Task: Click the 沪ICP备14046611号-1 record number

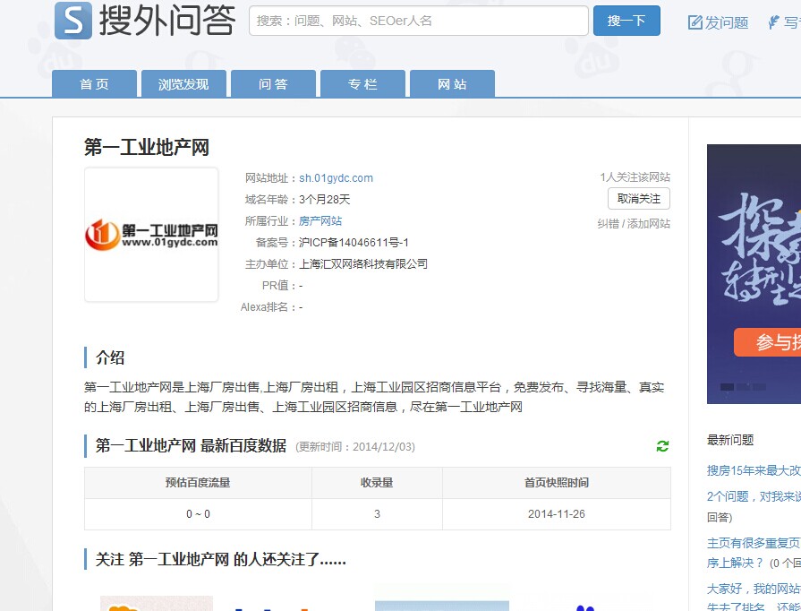Action: [354, 243]
